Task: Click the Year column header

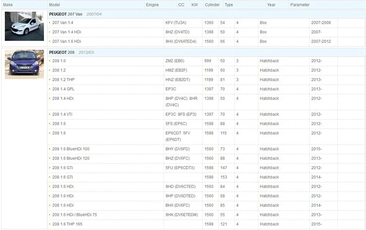Action: coord(271,5)
